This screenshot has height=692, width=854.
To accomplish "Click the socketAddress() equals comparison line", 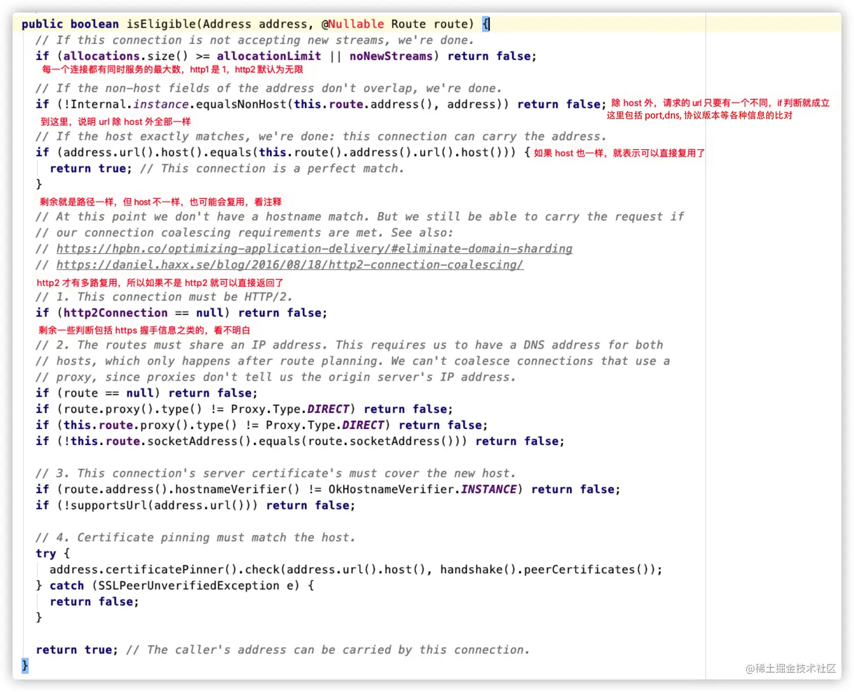I will pyautogui.click(x=300, y=441).
